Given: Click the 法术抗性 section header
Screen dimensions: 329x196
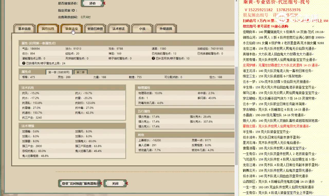Looking at the screenshot, I should click(x=72, y=88).
